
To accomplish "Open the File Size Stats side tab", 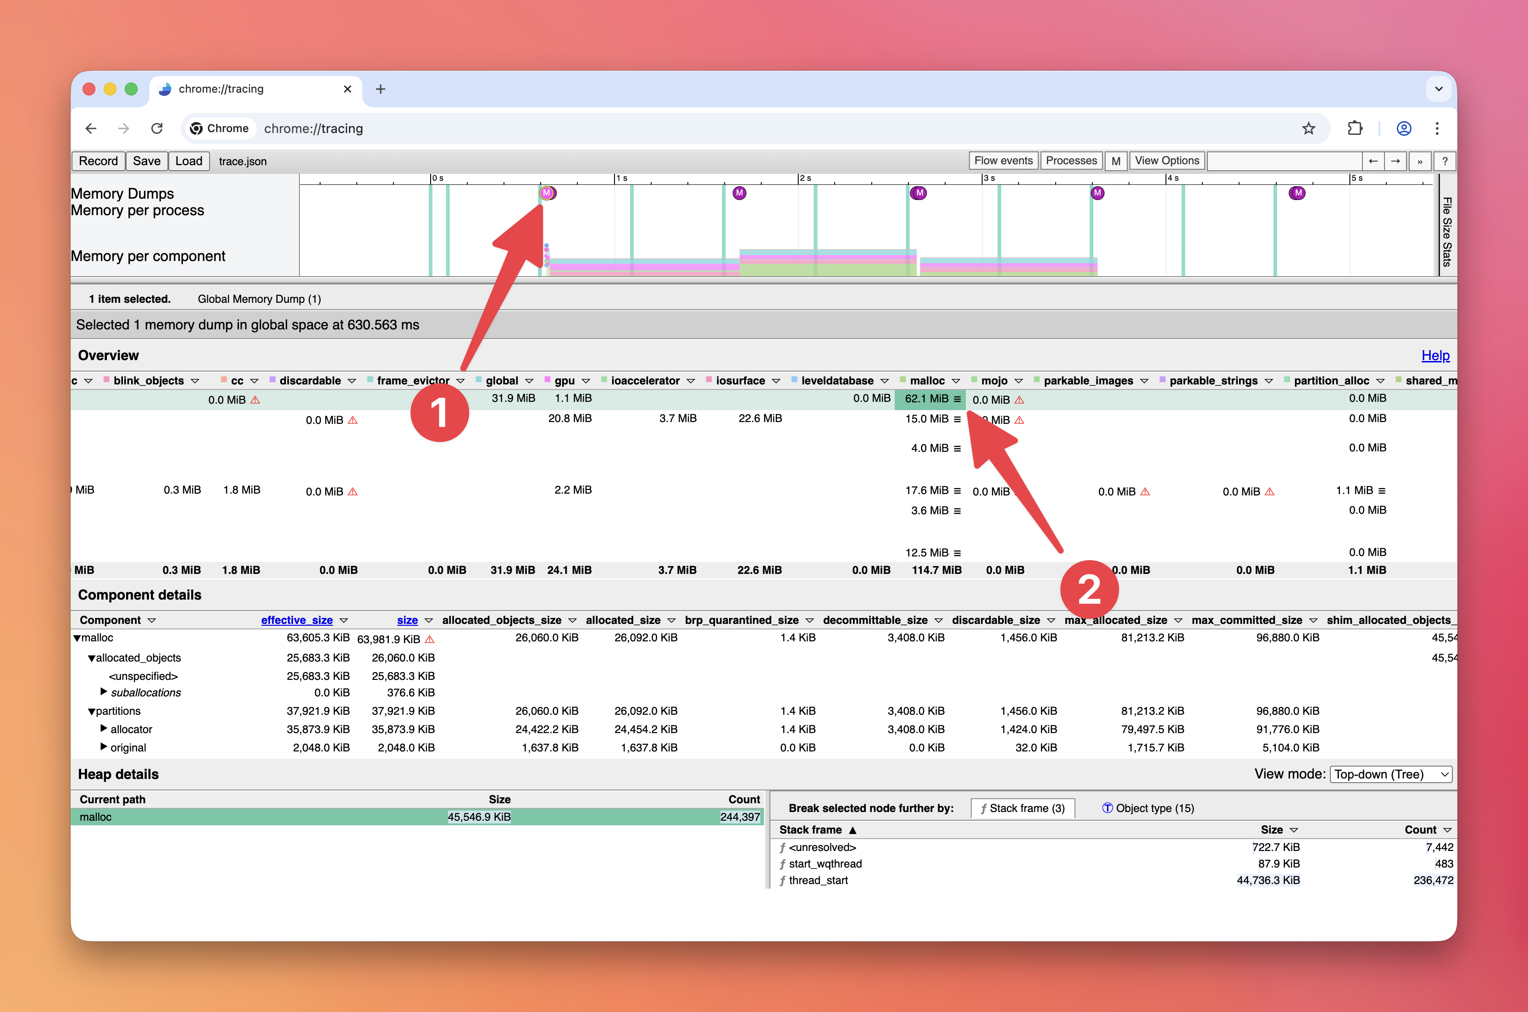I will tap(1447, 231).
